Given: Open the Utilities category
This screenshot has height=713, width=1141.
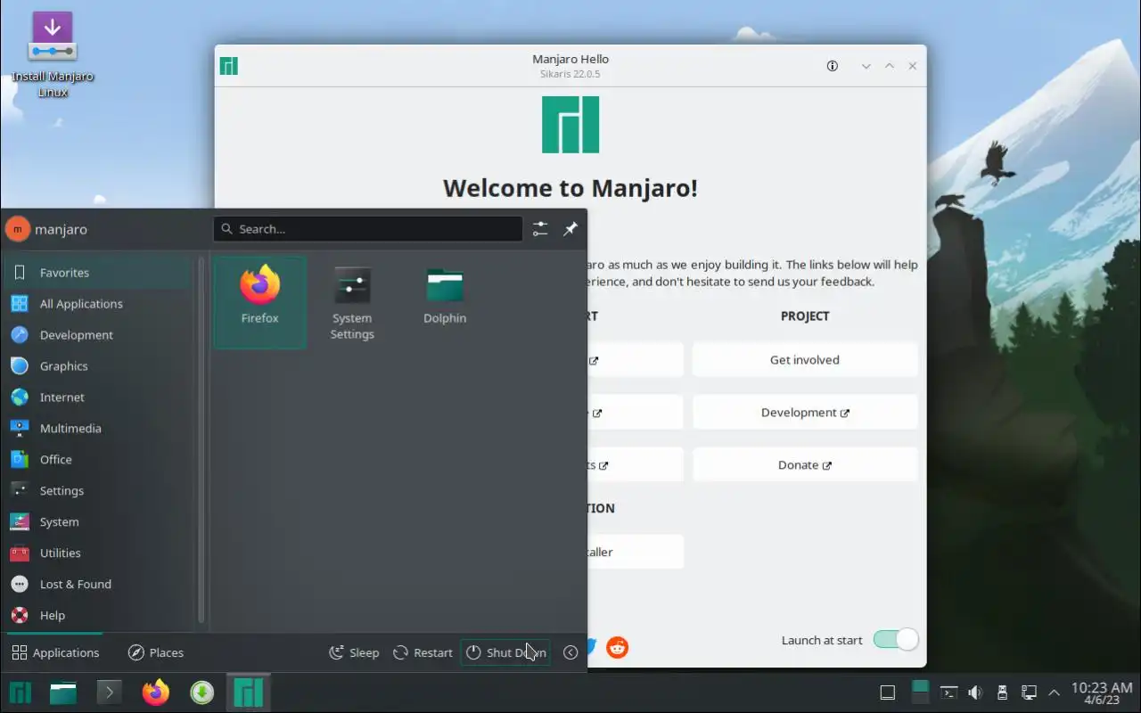Looking at the screenshot, I should pyautogui.click(x=96, y=553).
